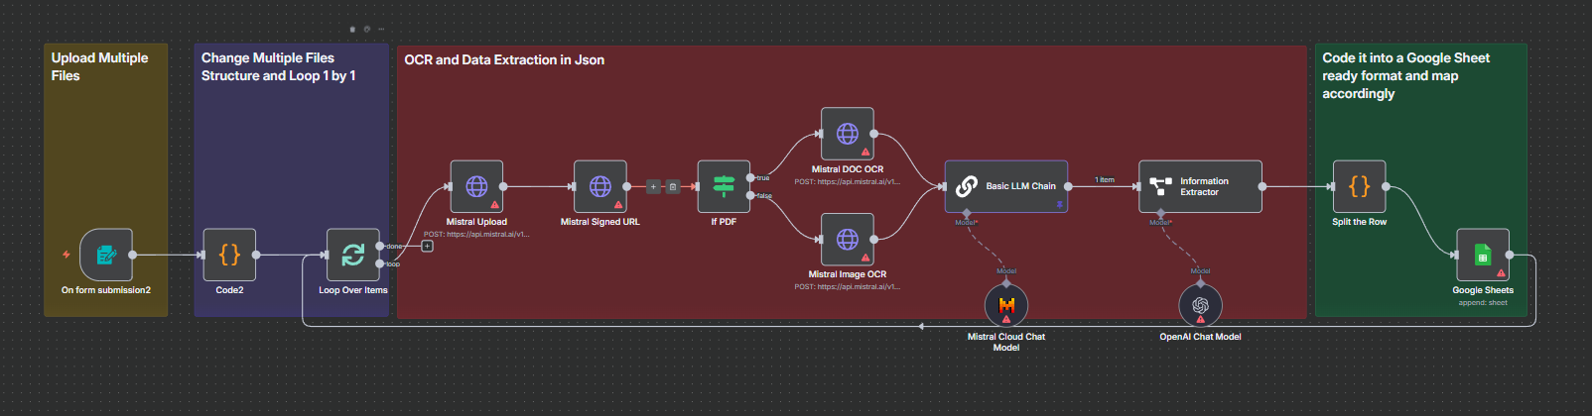Open the Basic LLM Chain node
1592x416 pixels.
coord(1006,186)
